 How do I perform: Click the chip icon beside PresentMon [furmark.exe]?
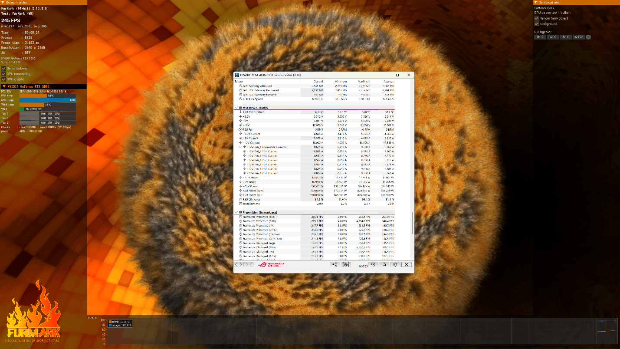tap(241, 212)
